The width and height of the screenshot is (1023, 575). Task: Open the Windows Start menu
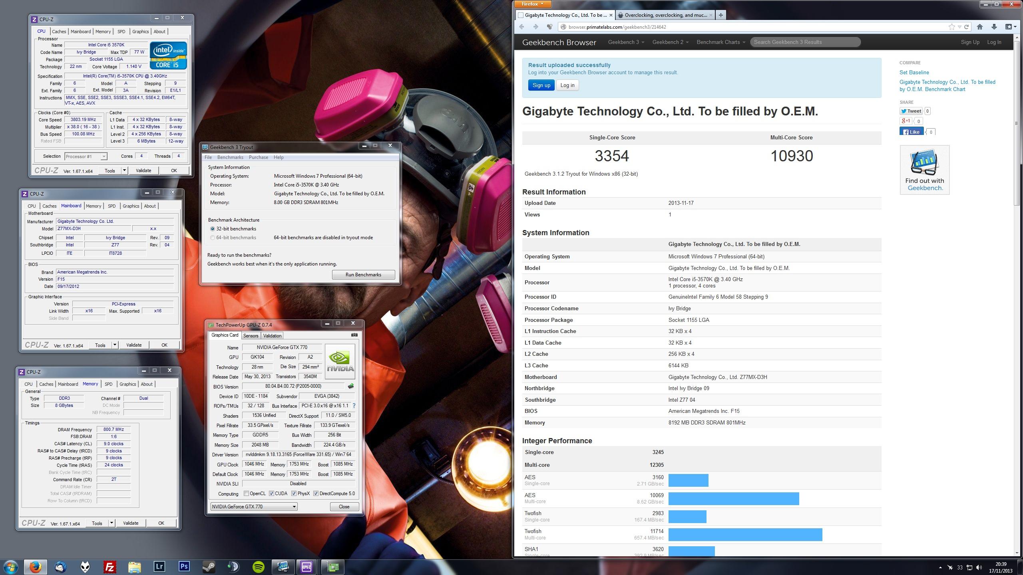pos(10,567)
